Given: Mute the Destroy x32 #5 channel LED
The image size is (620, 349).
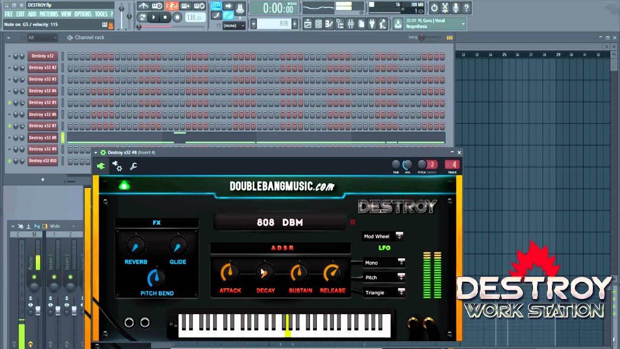Looking at the screenshot, I should [9, 103].
